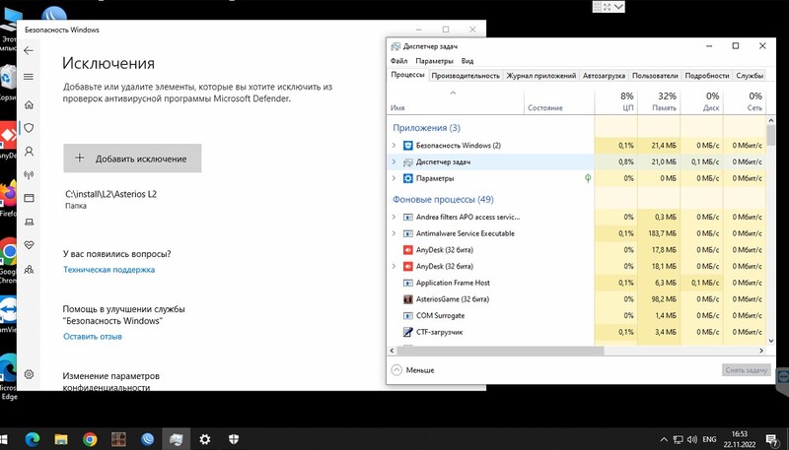789x450 pixels.
Task: Open Settings gear in Windows Security sidebar
Action: (29, 374)
